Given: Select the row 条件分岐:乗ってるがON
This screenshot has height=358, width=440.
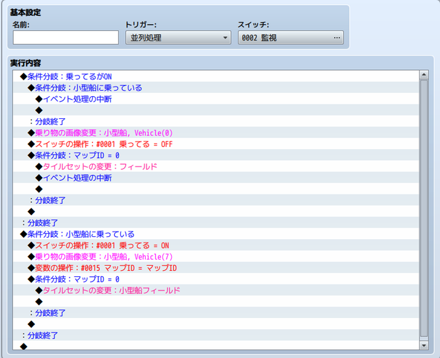Looking at the screenshot, I should tap(216, 76).
